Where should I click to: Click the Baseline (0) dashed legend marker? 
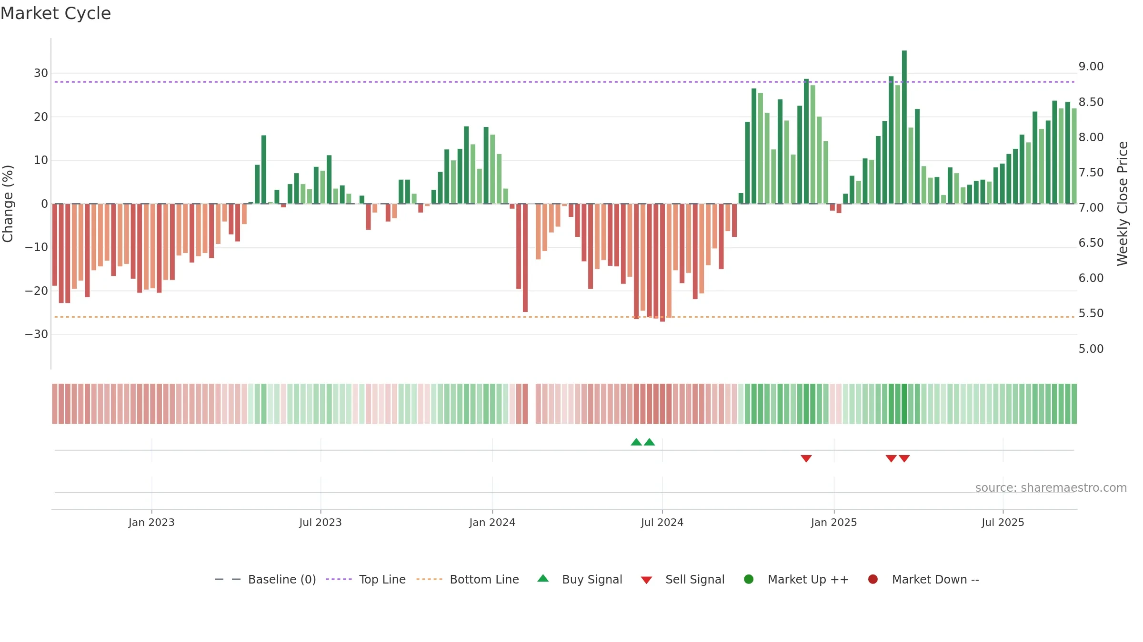pyautogui.click(x=228, y=579)
